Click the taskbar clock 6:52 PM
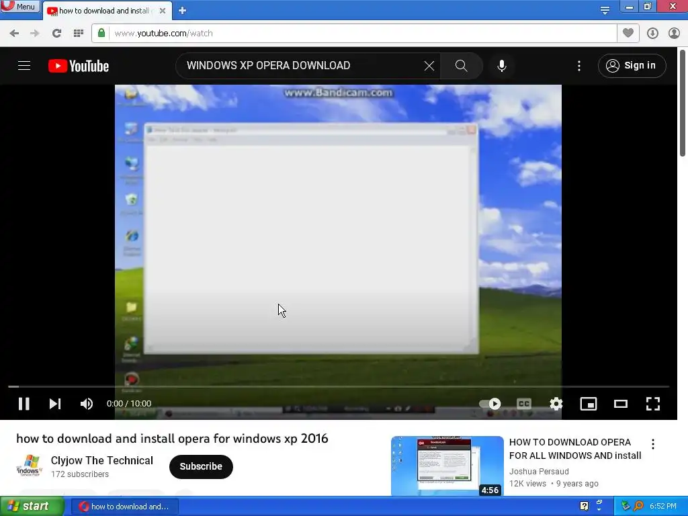 [663, 507]
